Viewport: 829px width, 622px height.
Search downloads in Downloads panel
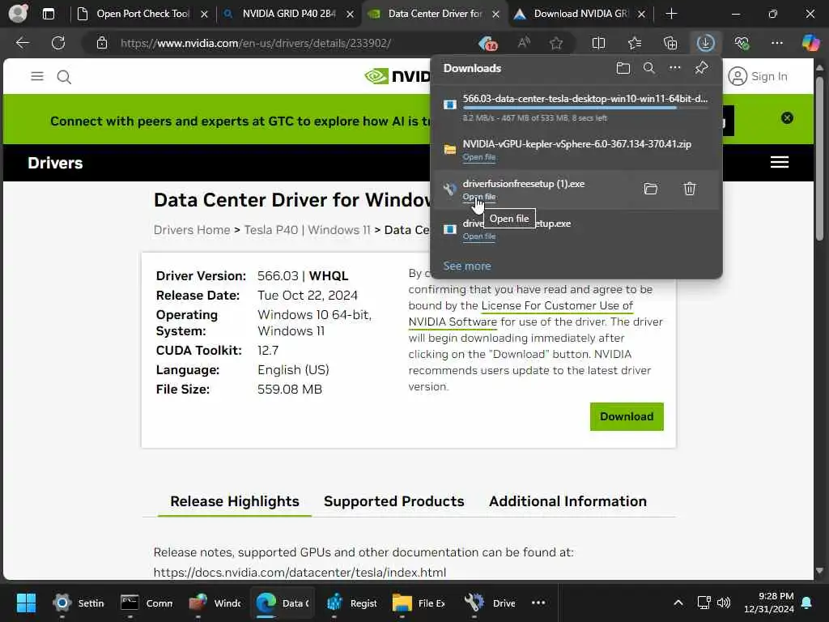click(x=649, y=68)
